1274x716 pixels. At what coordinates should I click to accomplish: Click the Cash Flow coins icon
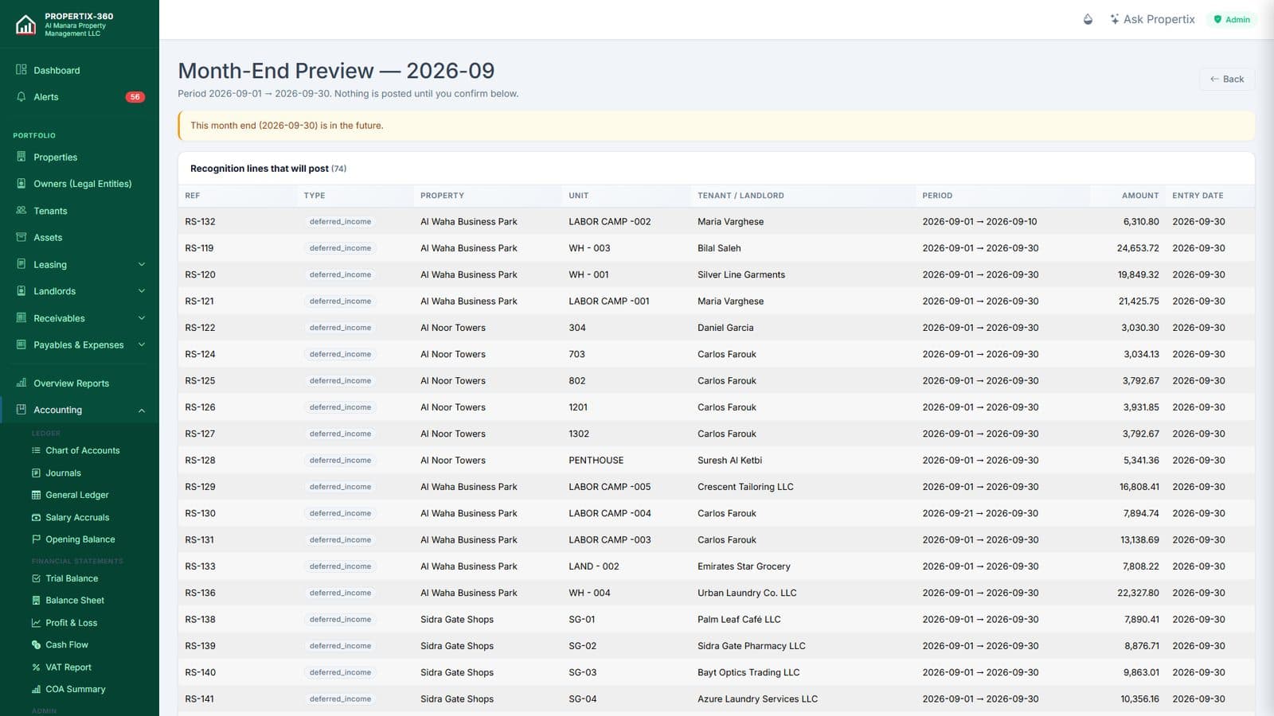pos(36,644)
